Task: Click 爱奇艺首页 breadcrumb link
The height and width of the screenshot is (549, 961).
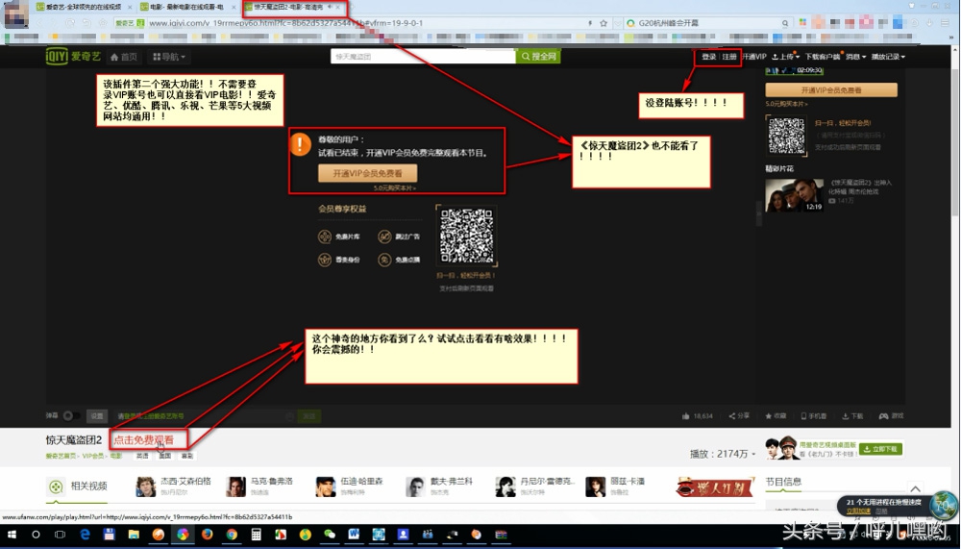Action: 61,456
